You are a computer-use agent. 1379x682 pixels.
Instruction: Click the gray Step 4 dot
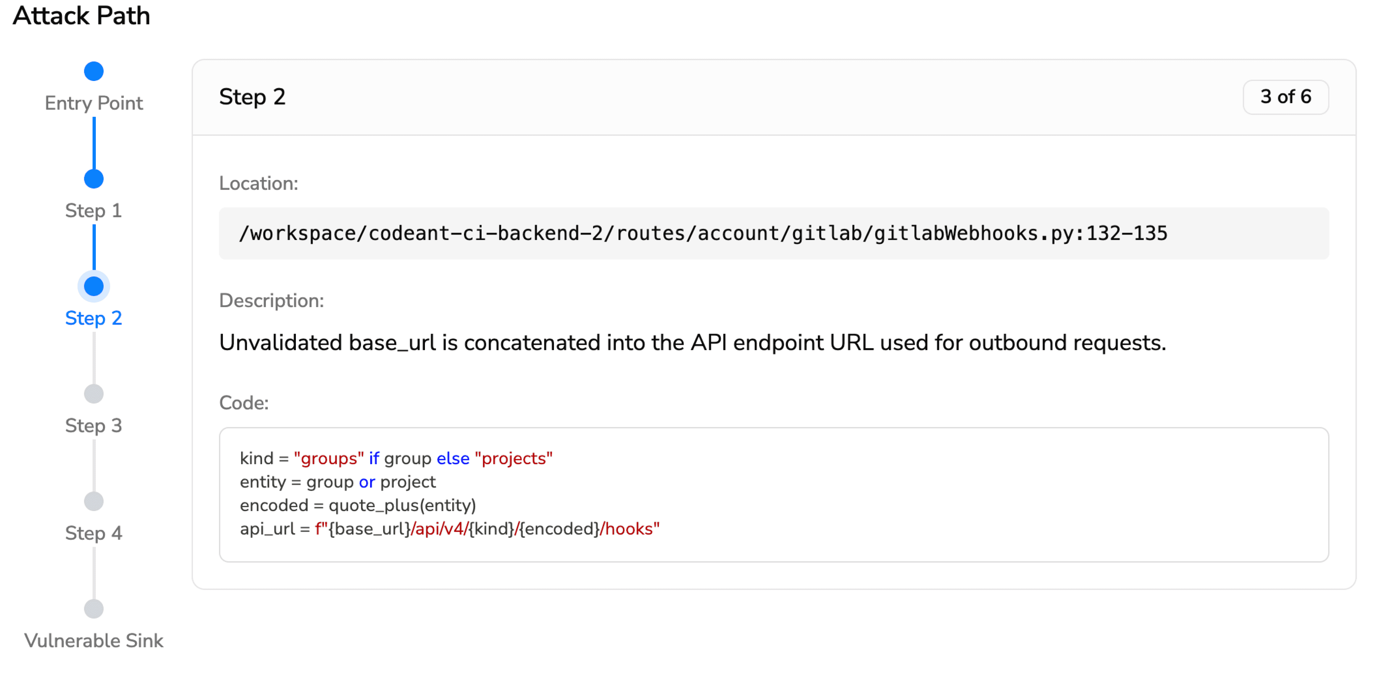[94, 502]
